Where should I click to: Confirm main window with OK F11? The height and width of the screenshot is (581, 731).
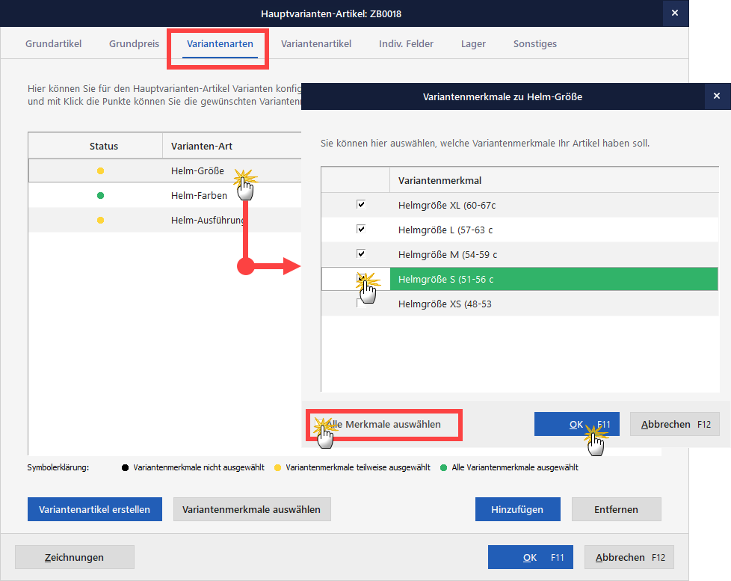coord(531,557)
